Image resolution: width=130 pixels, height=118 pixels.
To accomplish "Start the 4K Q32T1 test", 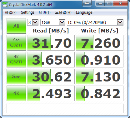I will [x=16, y=60].
